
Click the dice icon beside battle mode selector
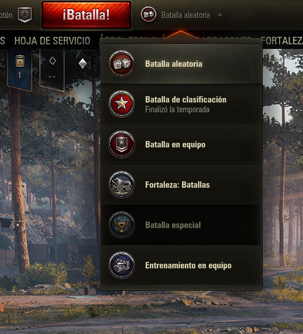[x=149, y=14]
